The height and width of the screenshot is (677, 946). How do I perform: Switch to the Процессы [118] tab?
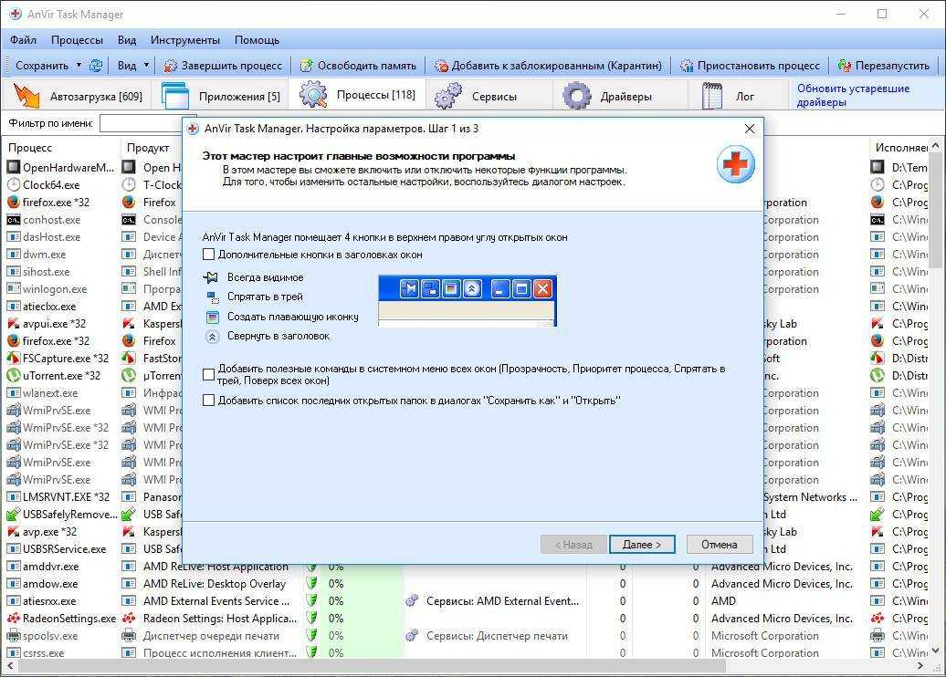[357, 95]
